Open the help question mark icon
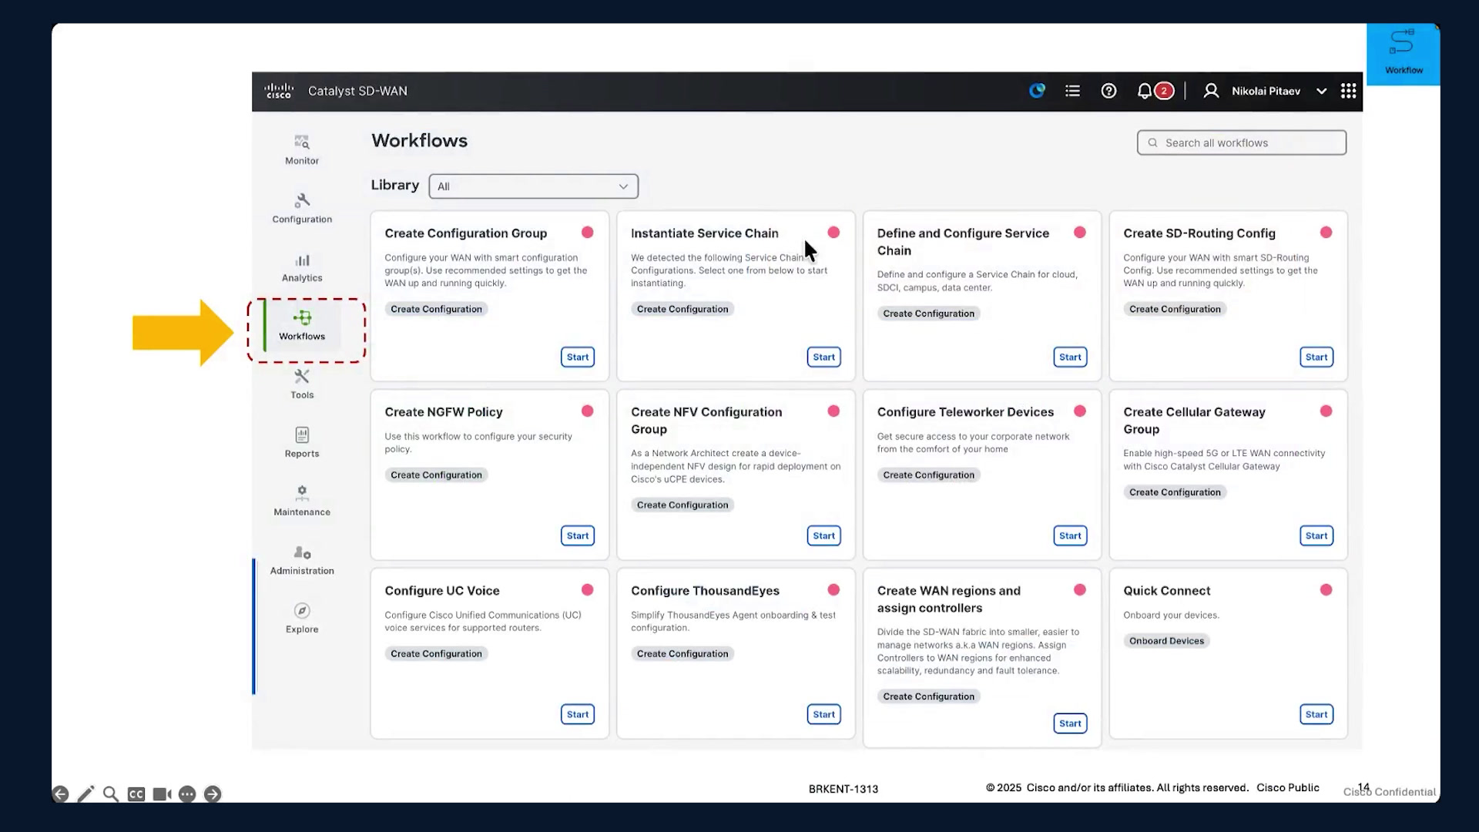Viewport: 1479px width, 832px height. point(1108,91)
